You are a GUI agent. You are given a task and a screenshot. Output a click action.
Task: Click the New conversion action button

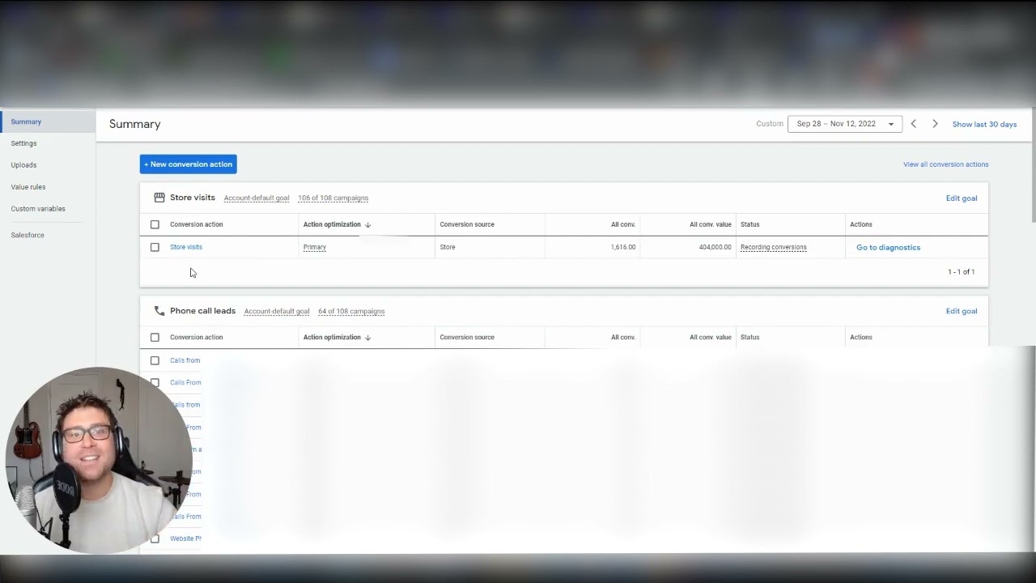188,164
